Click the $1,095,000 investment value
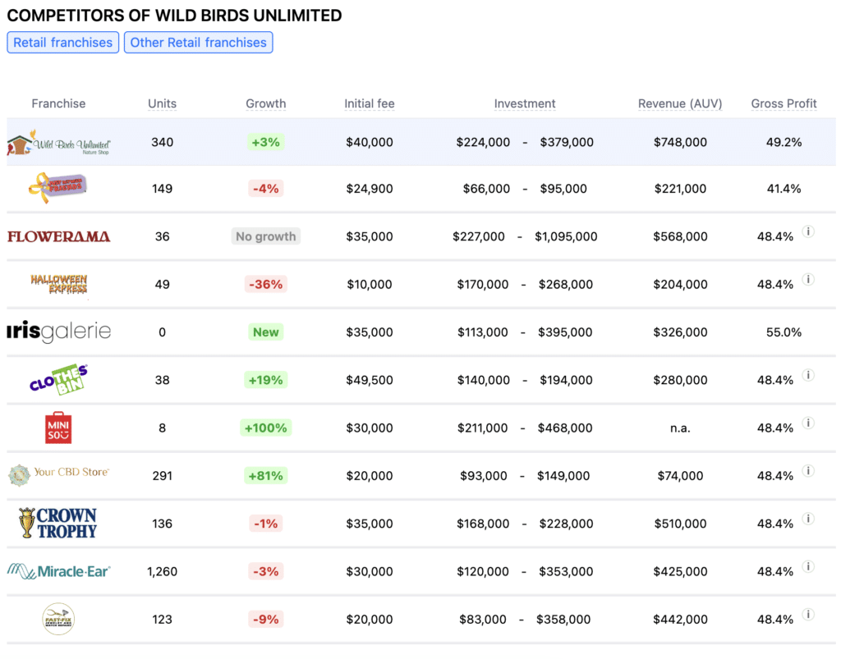Image resolution: width=841 pixels, height=659 pixels. point(566,236)
